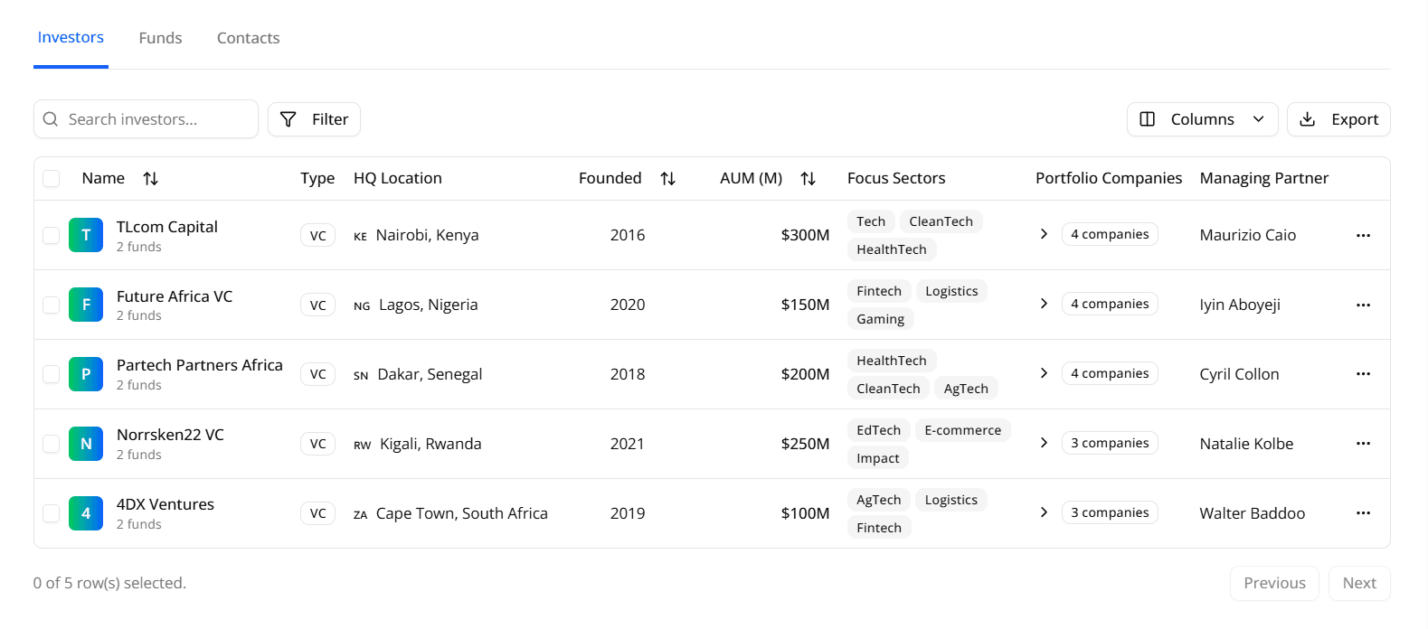Viewport: 1428px width, 629px height.
Task: Expand TLcom Capital portfolio companies chevron
Action: click(x=1044, y=234)
